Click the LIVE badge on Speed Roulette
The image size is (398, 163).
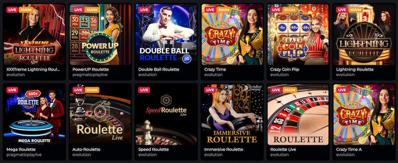(144, 90)
